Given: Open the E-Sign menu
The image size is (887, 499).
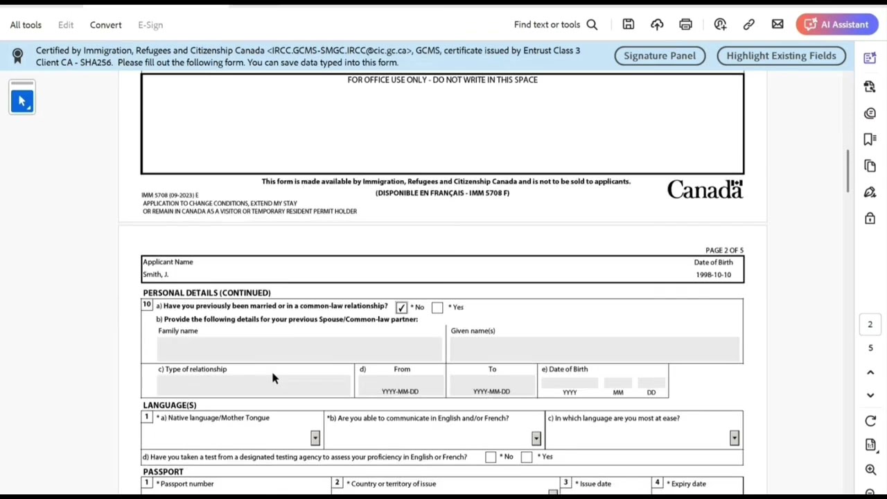Looking at the screenshot, I should (150, 25).
